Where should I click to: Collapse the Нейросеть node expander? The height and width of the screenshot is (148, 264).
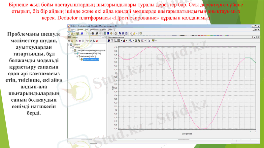point(77,56)
